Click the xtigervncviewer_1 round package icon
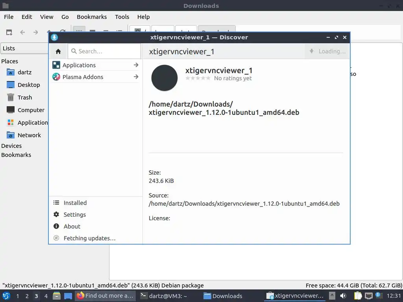The image size is (403, 302). [x=165, y=78]
